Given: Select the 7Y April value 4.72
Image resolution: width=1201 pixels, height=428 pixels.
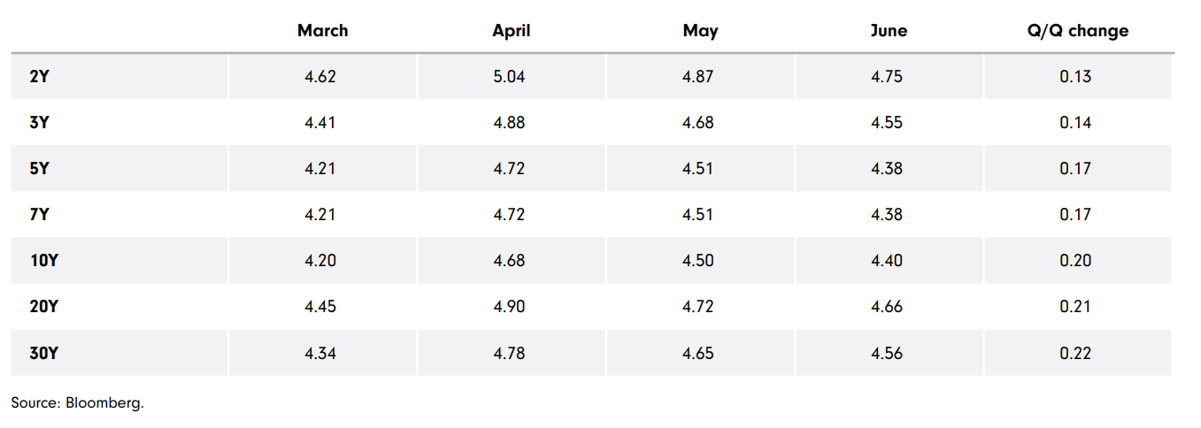Looking at the screenshot, I should tap(509, 215).
